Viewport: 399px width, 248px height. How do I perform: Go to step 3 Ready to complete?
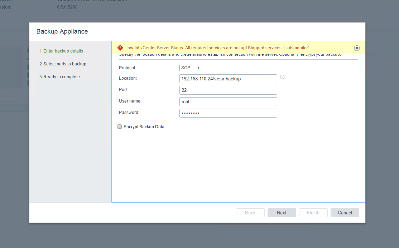[59, 77]
